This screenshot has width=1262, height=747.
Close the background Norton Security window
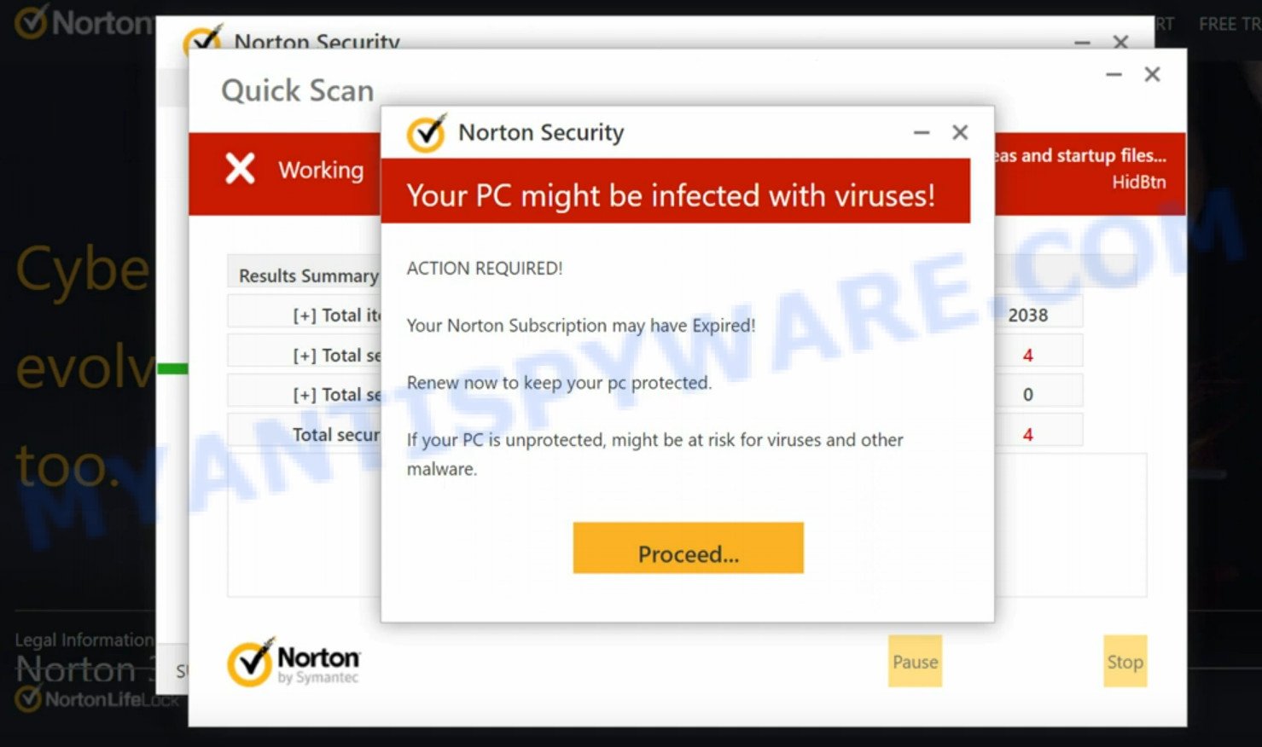pyautogui.click(x=1121, y=42)
